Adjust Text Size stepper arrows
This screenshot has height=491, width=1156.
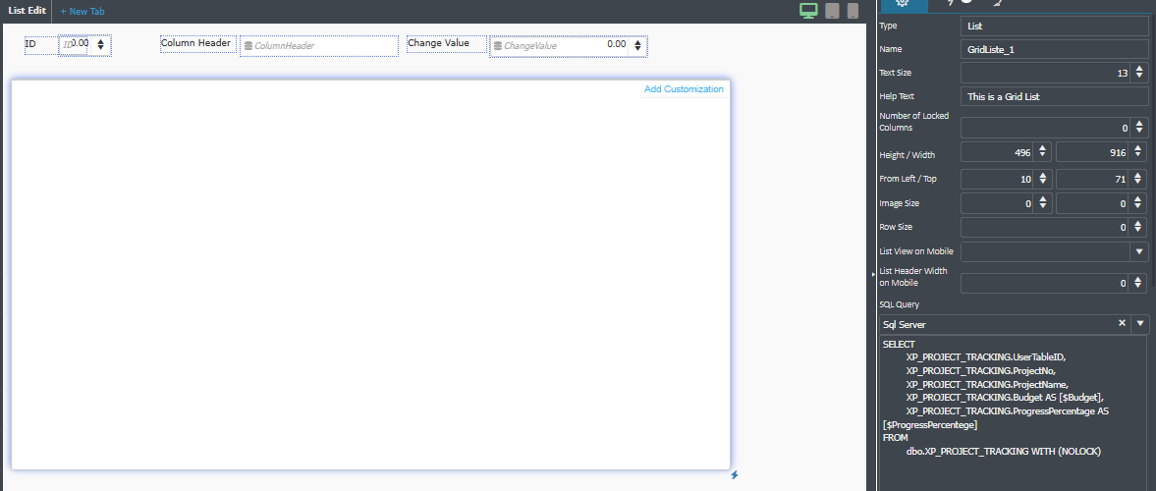pos(1139,73)
